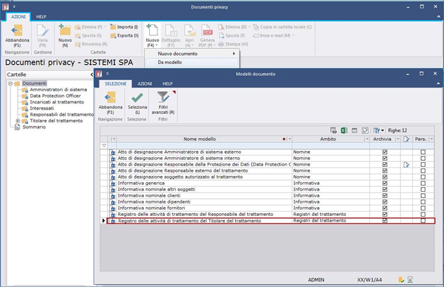The width and height of the screenshot is (444, 287).
Task: Open Nuovo documento submenu entry
Action: pyautogui.click(x=192, y=54)
